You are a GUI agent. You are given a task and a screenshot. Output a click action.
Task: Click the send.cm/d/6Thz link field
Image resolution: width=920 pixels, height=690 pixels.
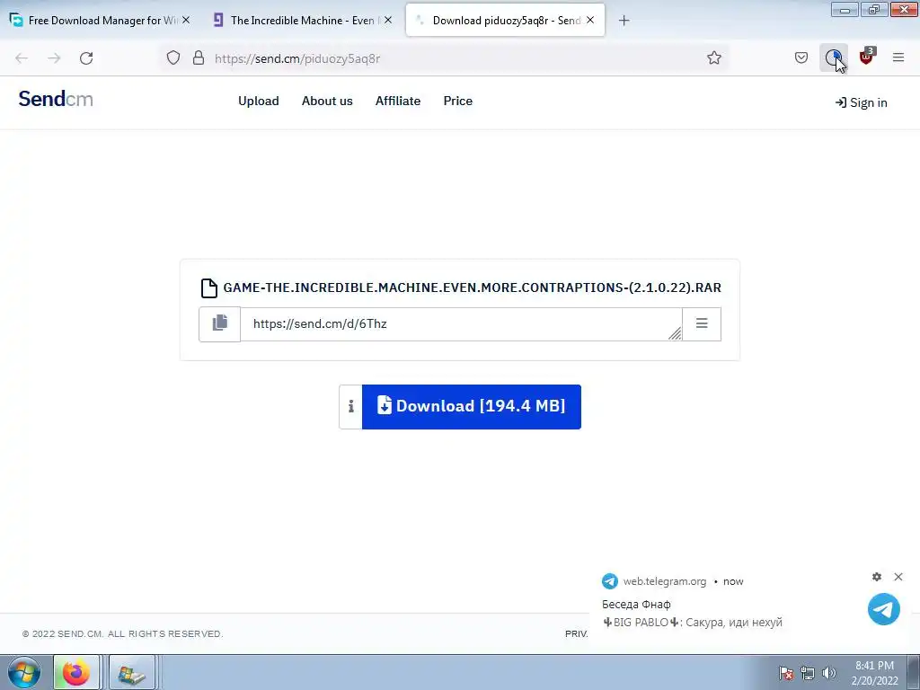click(x=461, y=323)
